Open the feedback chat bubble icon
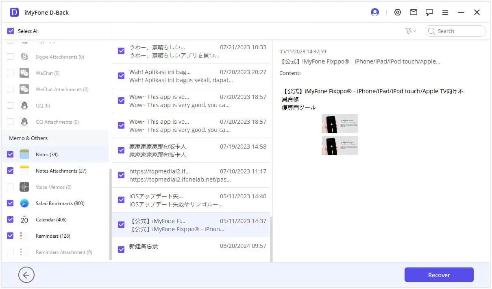The height and width of the screenshot is (289, 492). tap(429, 12)
